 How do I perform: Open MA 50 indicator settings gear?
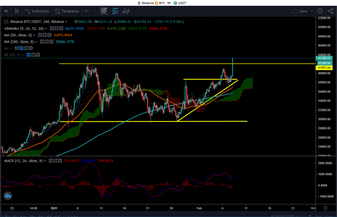coord(45,35)
